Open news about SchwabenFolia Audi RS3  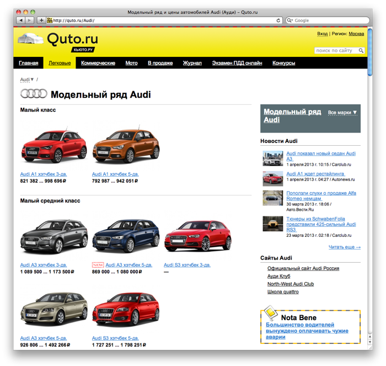click(321, 224)
